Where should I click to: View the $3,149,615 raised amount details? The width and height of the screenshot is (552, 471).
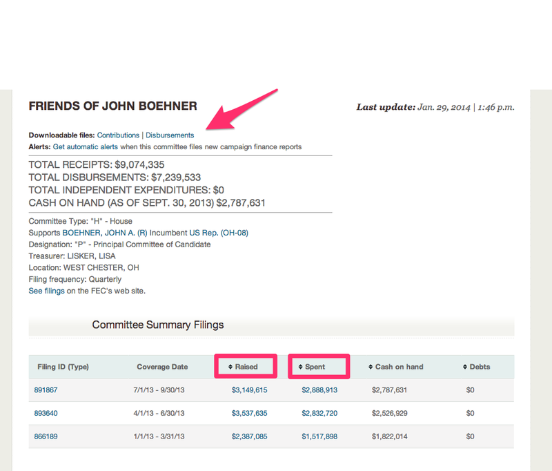[x=249, y=390]
